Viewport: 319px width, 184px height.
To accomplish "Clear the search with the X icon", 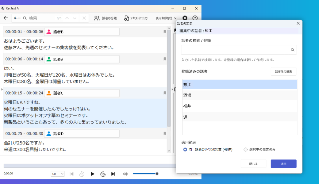I will click(x=84, y=18).
